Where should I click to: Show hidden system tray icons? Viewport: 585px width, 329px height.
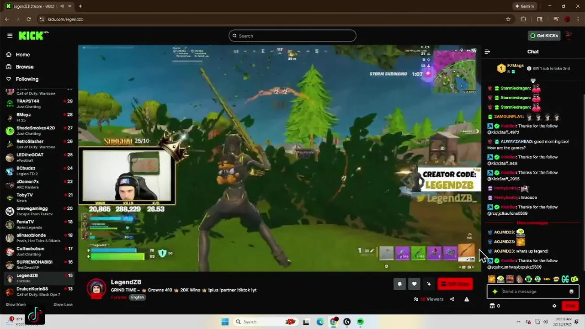518,322
